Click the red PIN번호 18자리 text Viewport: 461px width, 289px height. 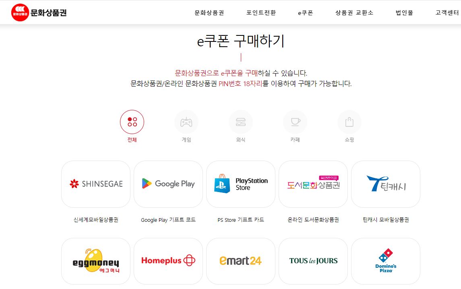pyautogui.click(x=240, y=83)
